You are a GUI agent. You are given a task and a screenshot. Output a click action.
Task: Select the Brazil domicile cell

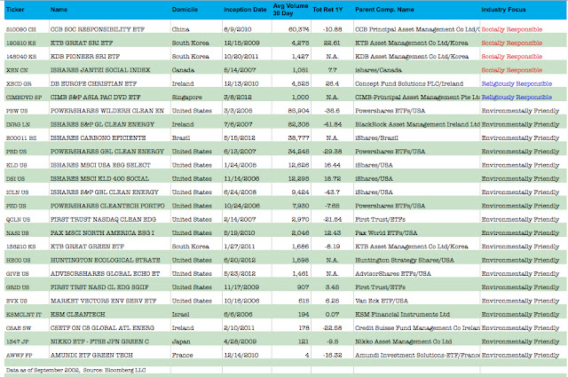[181, 138]
